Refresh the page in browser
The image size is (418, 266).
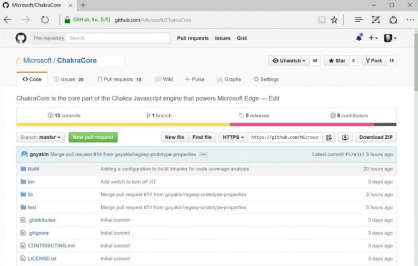[x=45, y=20]
